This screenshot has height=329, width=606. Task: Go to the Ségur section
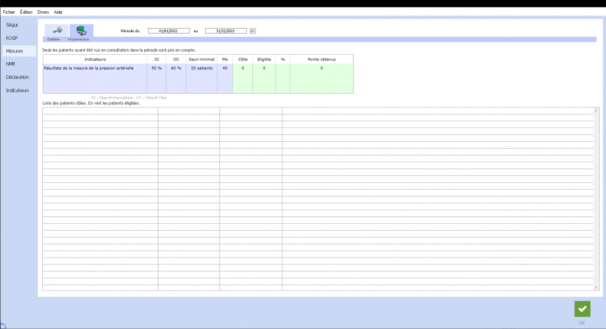[19, 25]
